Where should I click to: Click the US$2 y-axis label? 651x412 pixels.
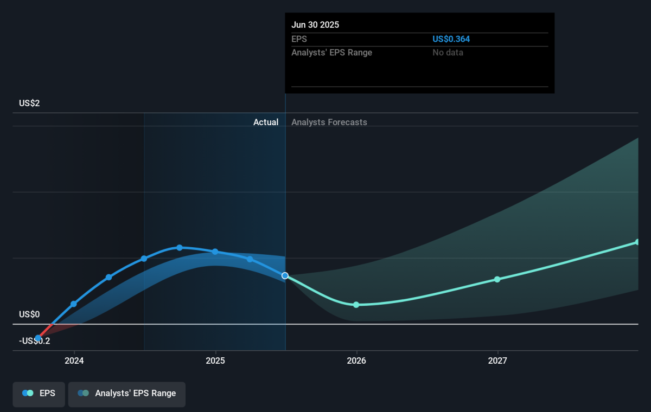(29, 104)
